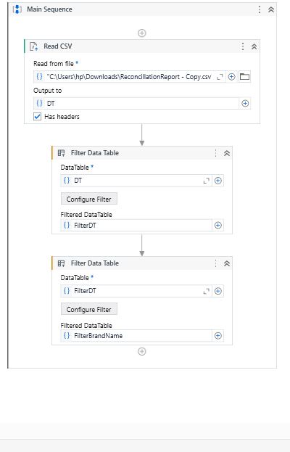
Task: Open plus menu beside FilterDT output field
Action: (x=218, y=225)
